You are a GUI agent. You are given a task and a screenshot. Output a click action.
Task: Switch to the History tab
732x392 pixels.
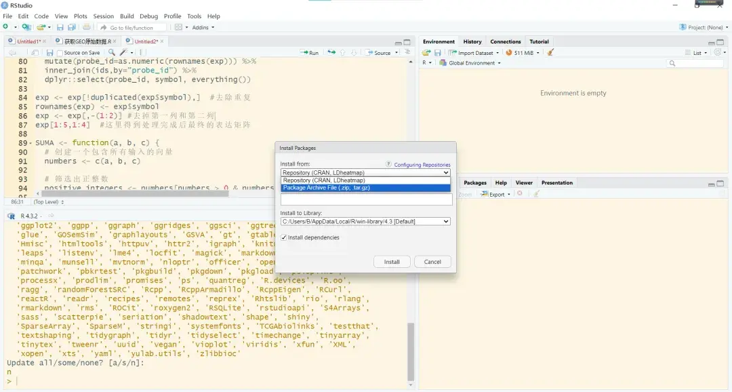(472, 41)
